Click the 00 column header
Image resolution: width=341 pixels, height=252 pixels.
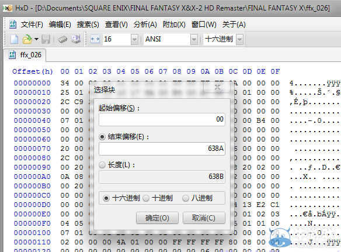coord(65,71)
